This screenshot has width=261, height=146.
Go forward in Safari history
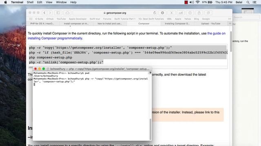point(50,13)
